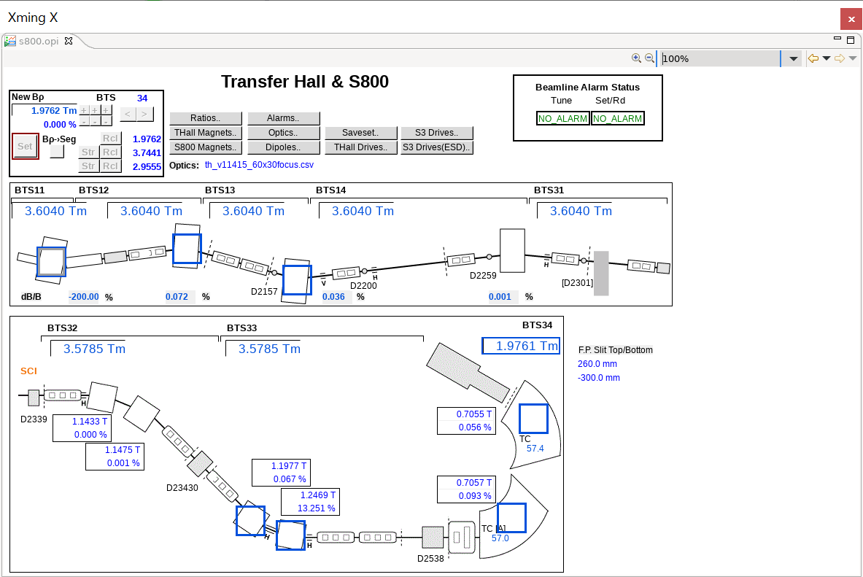The width and height of the screenshot is (863, 577).
Task: Toggle the Bρ→Seg button
Action: (x=57, y=152)
